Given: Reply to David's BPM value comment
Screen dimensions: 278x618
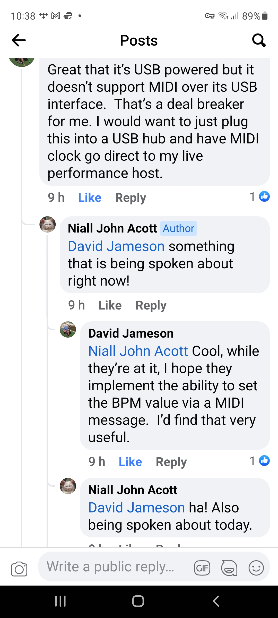Looking at the screenshot, I should [171, 462].
